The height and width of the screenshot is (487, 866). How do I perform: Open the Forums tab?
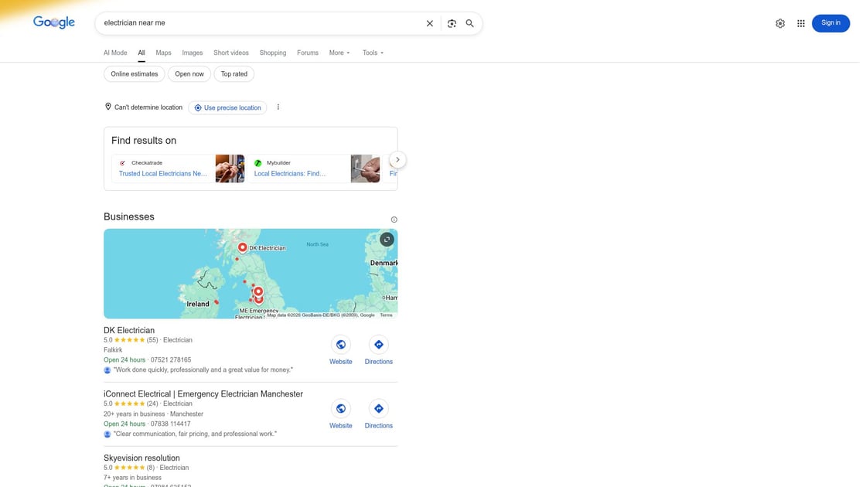(308, 53)
